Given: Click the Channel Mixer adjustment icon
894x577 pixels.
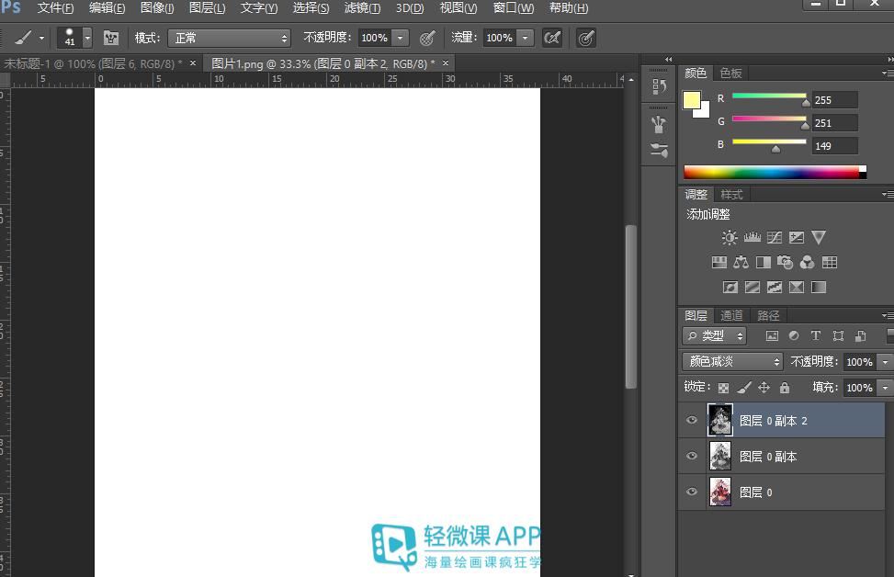Looking at the screenshot, I should [x=807, y=263].
